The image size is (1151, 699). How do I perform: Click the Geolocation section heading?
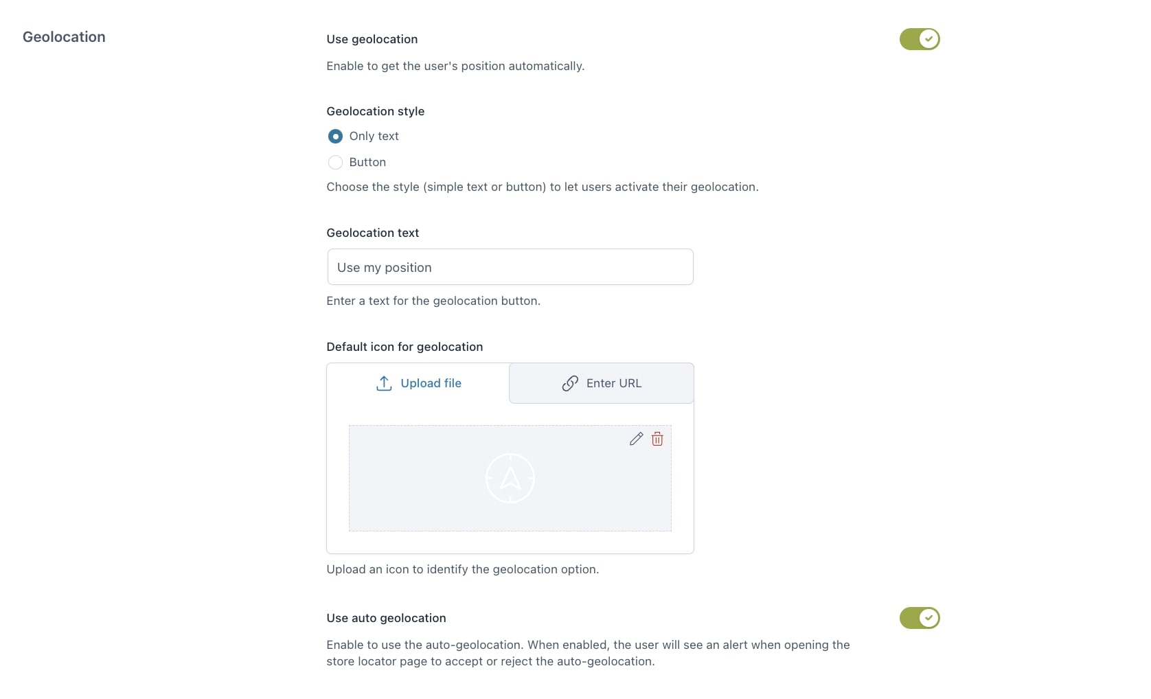(64, 37)
